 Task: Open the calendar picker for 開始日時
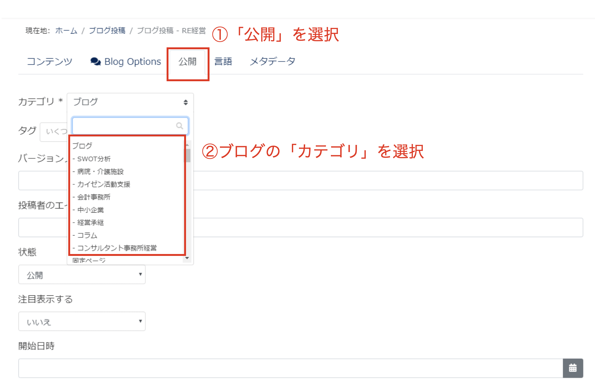[572, 368]
